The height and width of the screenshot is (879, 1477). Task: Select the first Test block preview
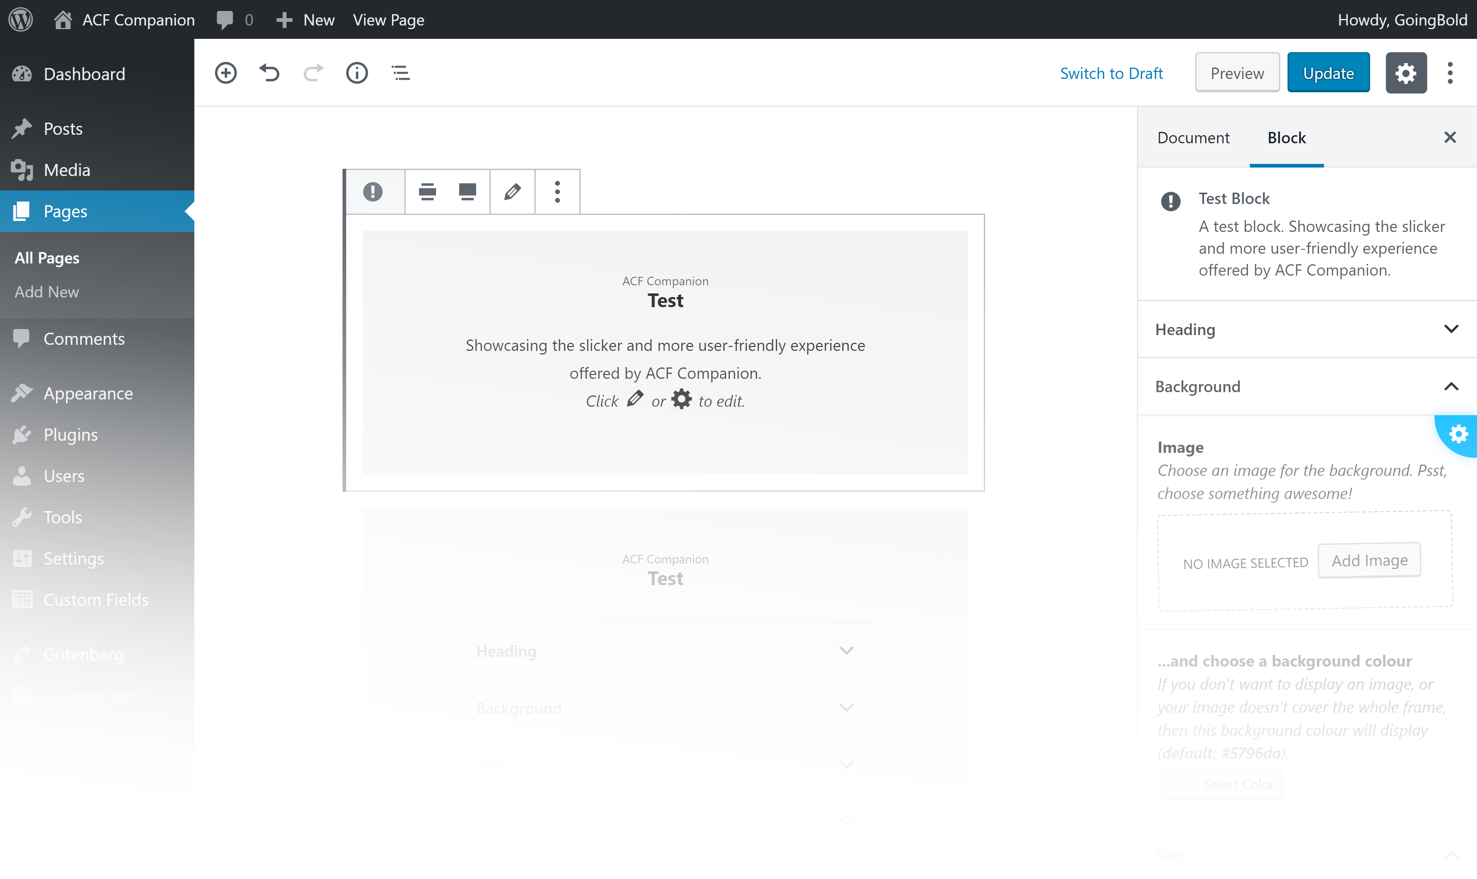pos(665,353)
